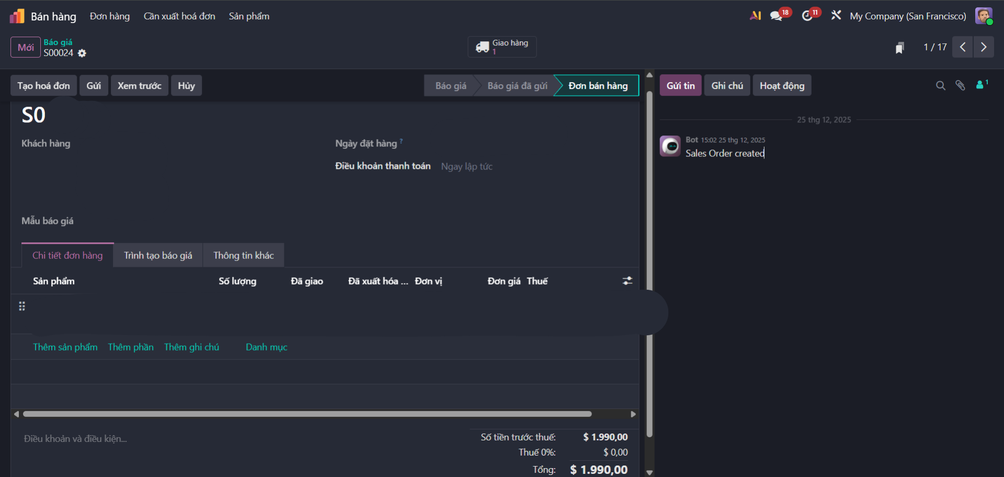Click the horizontal scrollbar under order lines
Viewport: 1004px width, 477px height.
[x=307, y=414]
